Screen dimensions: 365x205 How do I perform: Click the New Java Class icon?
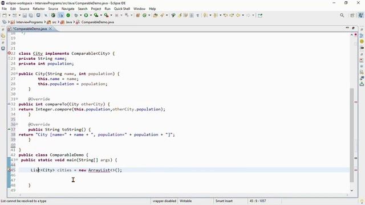point(144,15)
